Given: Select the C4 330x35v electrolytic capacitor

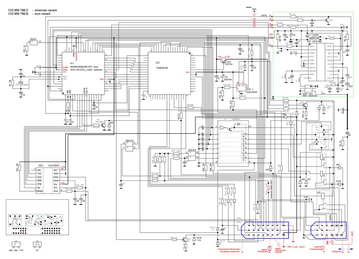Looking at the screenshot, I should pyautogui.click(x=223, y=76).
